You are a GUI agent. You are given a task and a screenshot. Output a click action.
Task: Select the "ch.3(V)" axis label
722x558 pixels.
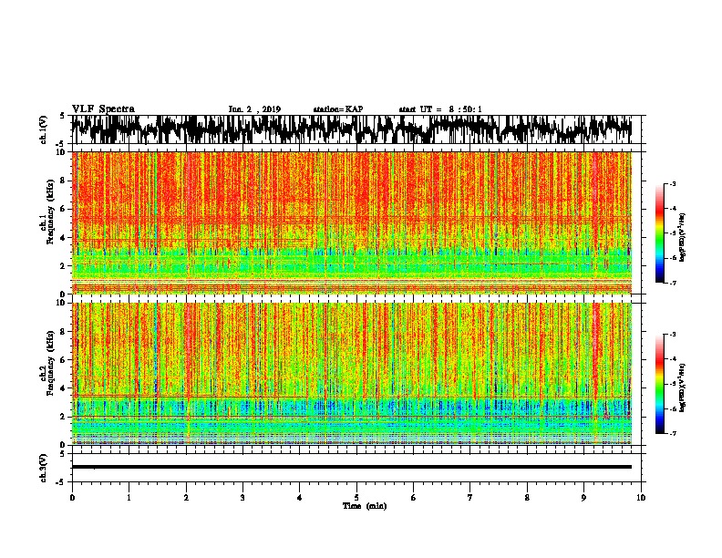44,468
